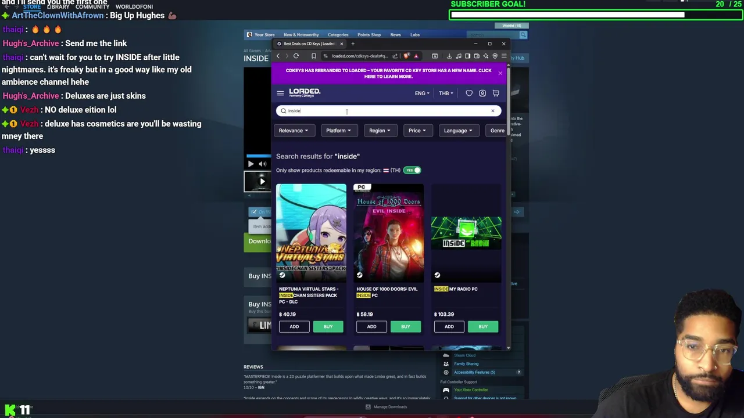This screenshot has width=744, height=418.
Task: Open the Leo AI sparkle icon
Action: (x=485, y=56)
